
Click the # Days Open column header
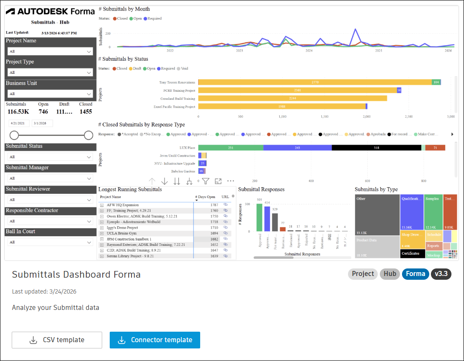(205, 197)
